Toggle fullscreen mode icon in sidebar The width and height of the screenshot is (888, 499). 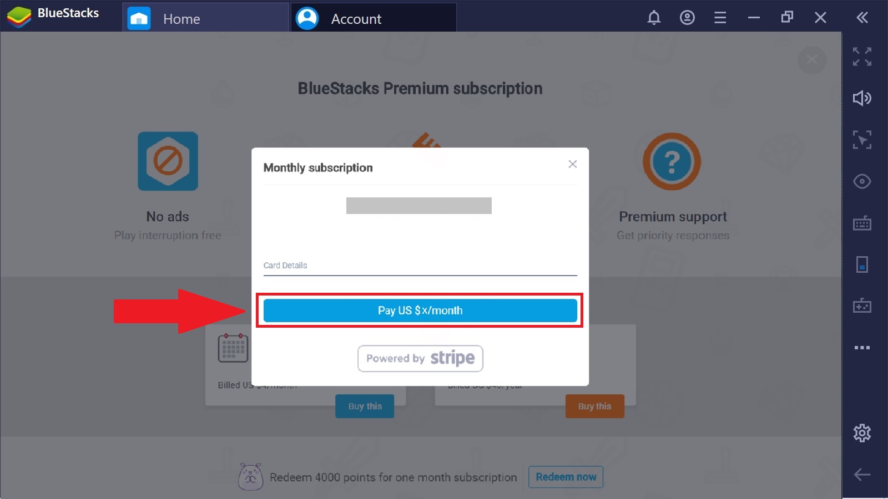coord(862,57)
